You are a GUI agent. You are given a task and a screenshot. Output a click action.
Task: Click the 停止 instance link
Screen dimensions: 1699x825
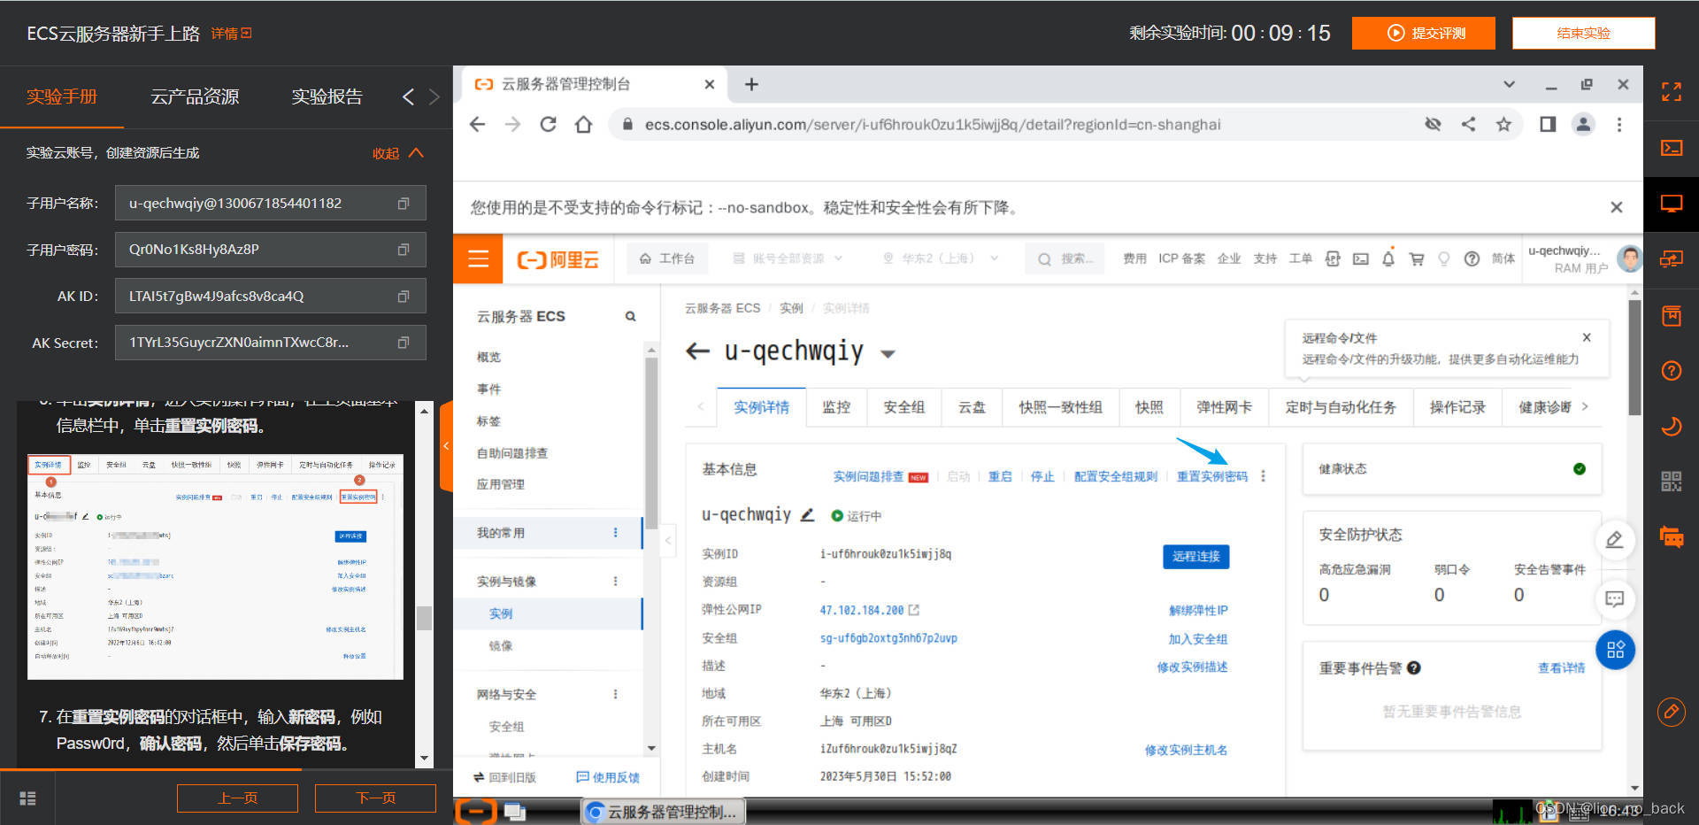(x=1042, y=476)
